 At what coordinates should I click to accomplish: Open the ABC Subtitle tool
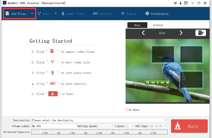pos(102,14)
